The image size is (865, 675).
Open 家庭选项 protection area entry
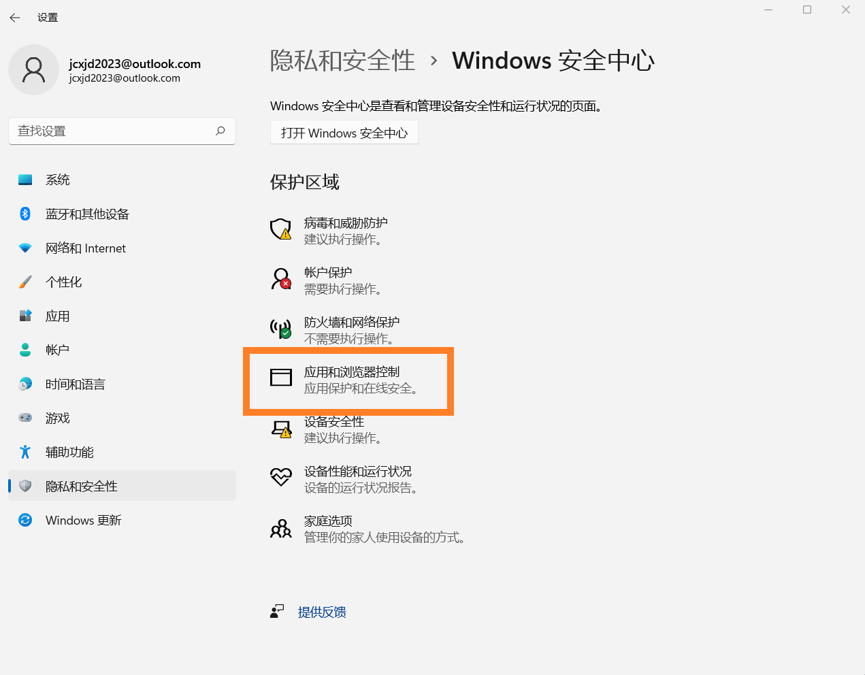point(368,529)
